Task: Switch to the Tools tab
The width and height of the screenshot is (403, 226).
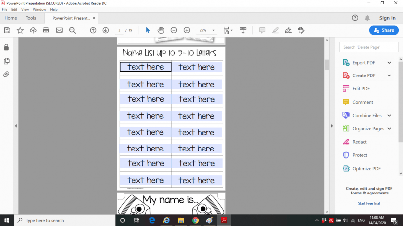Action: [31, 18]
